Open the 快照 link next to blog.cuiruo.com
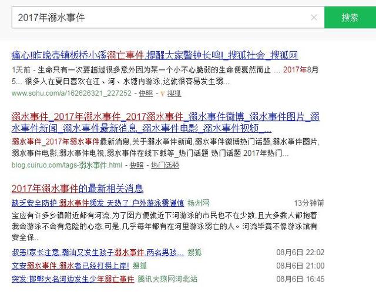 pyautogui.click(x=137, y=165)
